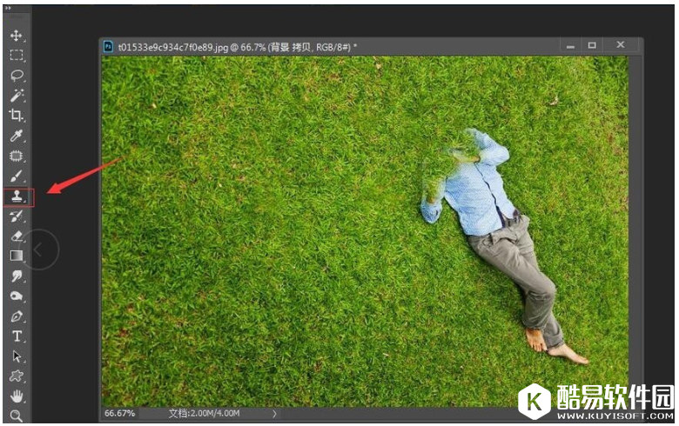Screen dimensions: 679x426
Task: Open status bar document info arrow menu
Action: point(274,414)
